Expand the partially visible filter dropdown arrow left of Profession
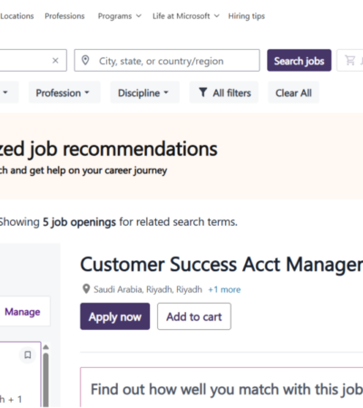Screen dimensions: 363x408 tap(5, 92)
